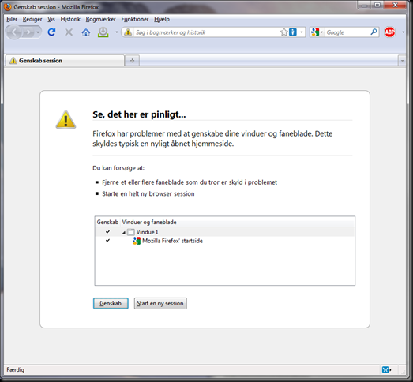Open the Hjælp menu
This screenshot has width=413, height=382.
click(x=162, y=19)
